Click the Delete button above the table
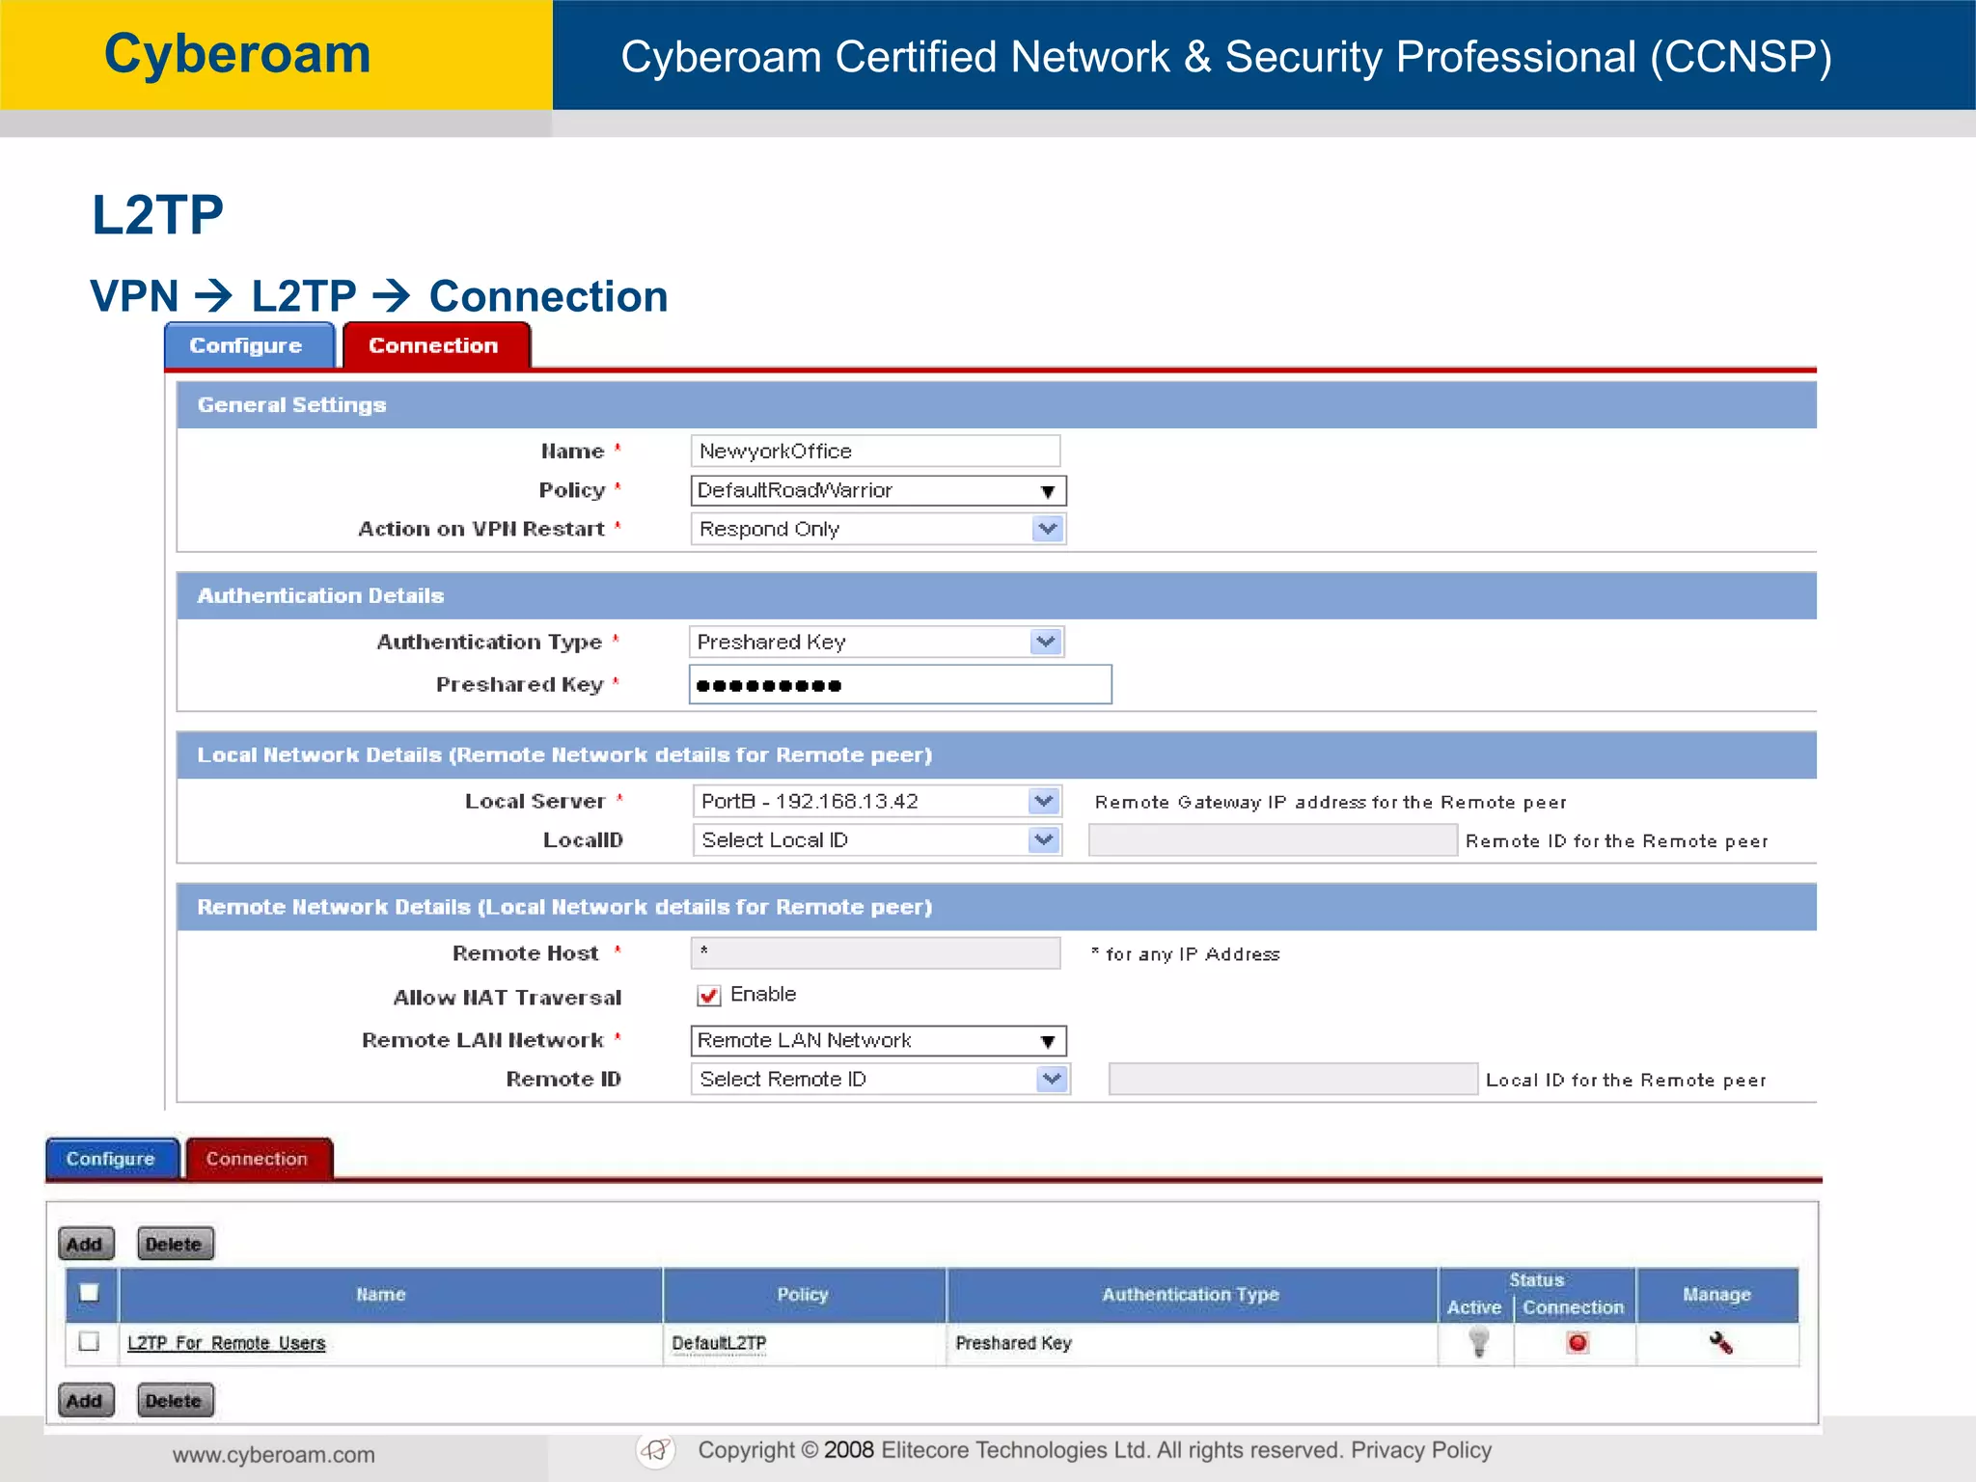Image resolution: width=1976 pixels, height=1482 pixels. coord(175,1244)
